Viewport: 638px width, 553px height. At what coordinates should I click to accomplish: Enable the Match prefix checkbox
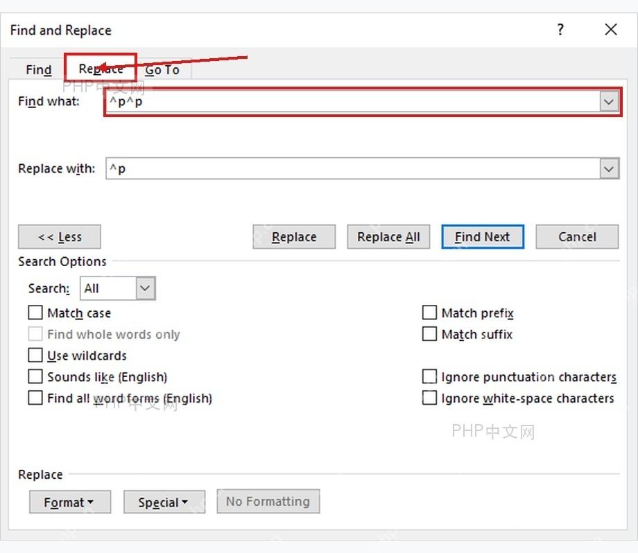click(x=430, y=313)
